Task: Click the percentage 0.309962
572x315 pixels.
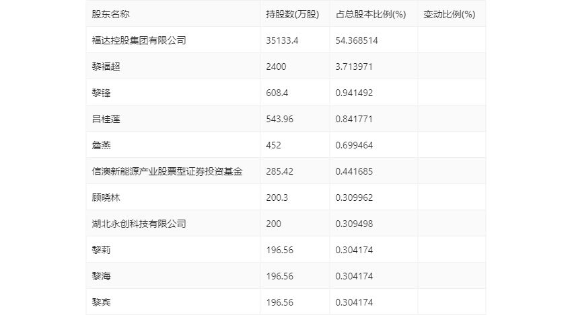Action: 354,197
